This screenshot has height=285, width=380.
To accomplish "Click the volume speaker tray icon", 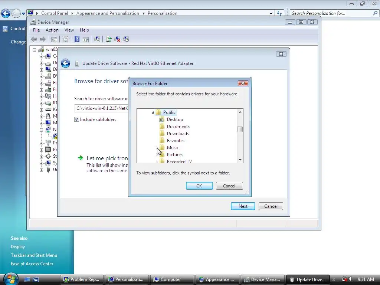I will 350,279.
